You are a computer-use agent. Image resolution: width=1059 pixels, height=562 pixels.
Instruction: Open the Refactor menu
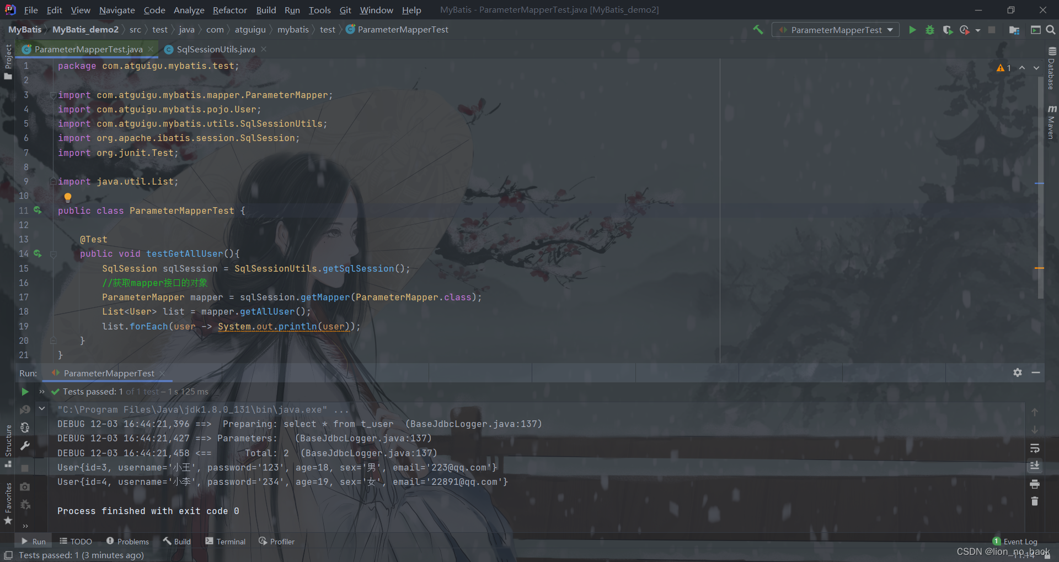coord(230,10)
